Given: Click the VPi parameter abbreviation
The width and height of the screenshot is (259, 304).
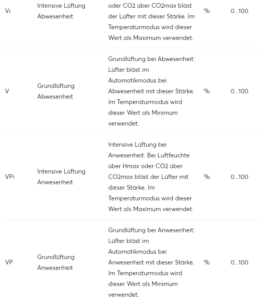Looking at the screenshot, I should [10, 177].
